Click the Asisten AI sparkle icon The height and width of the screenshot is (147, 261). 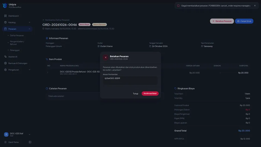click(5, 57)
